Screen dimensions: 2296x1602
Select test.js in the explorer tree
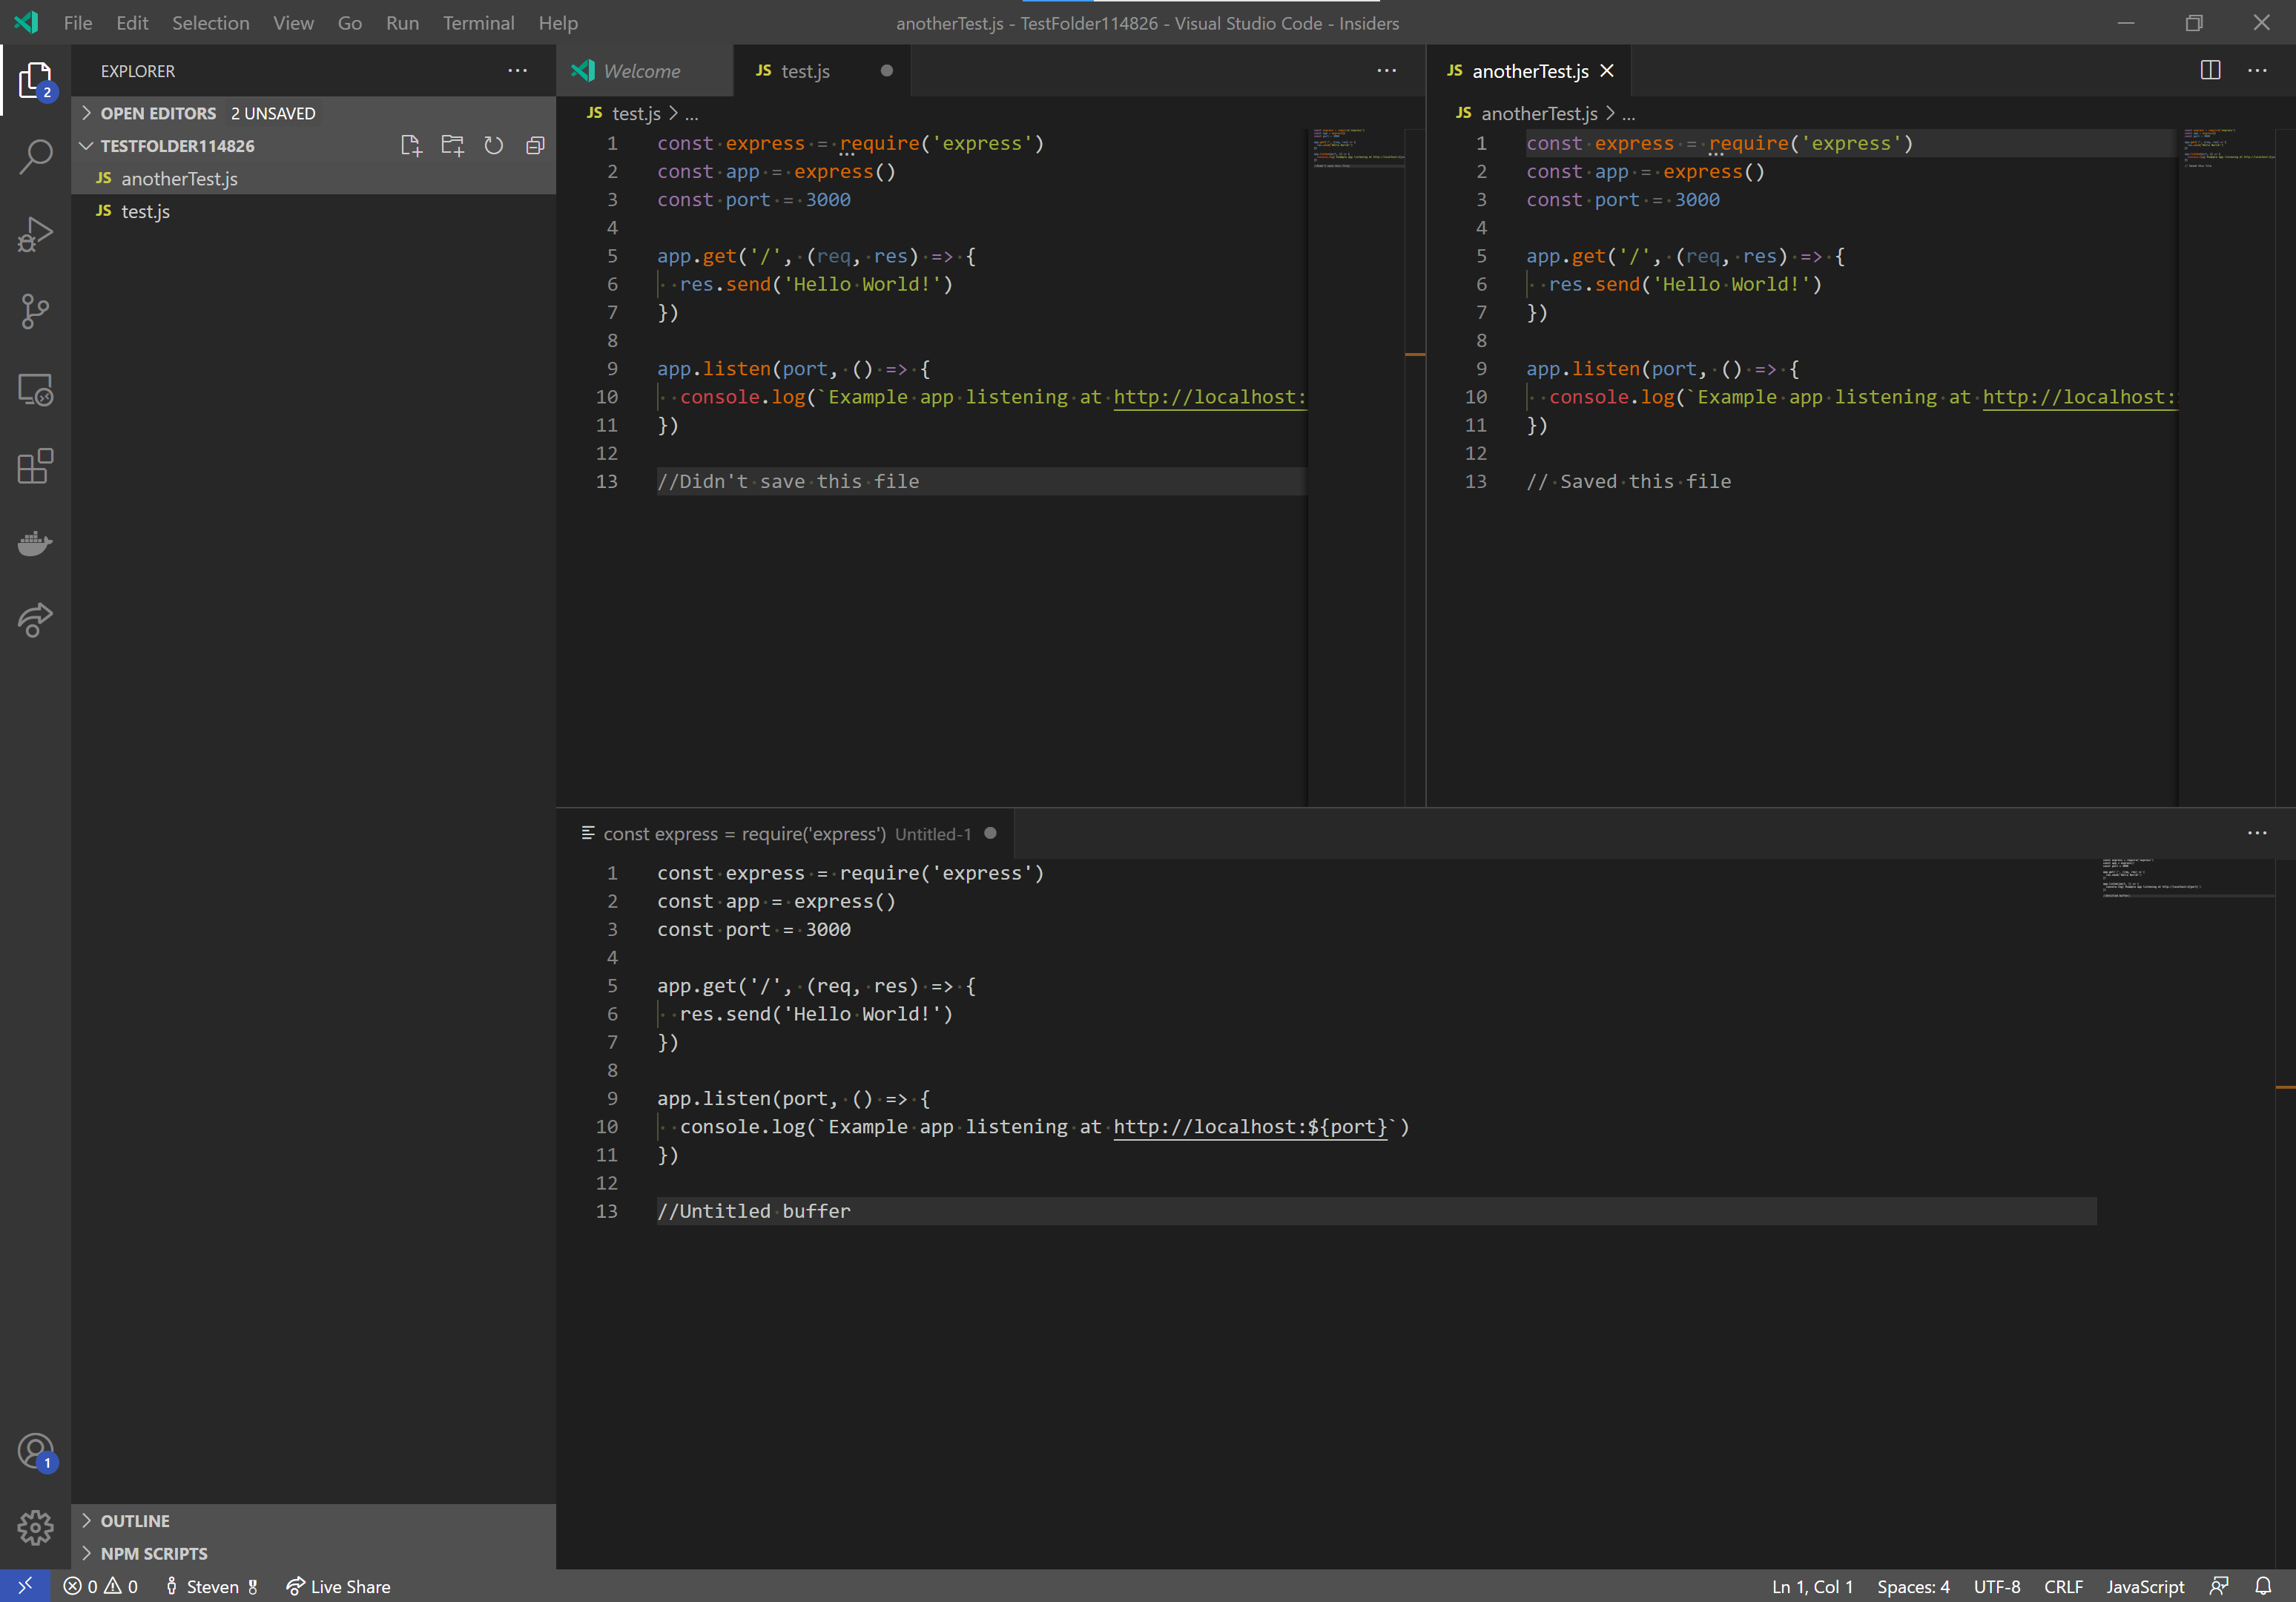146,212
